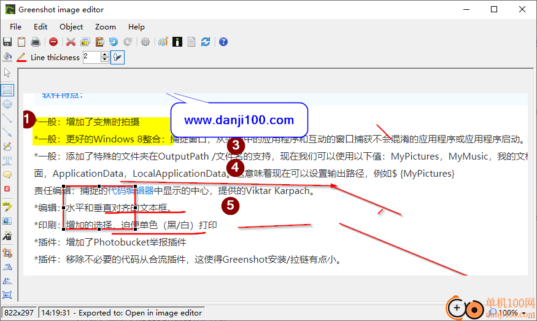This screenshot has height=321, width=537.
Task: Select the draw ellipse tool
Action: [7, 104]
